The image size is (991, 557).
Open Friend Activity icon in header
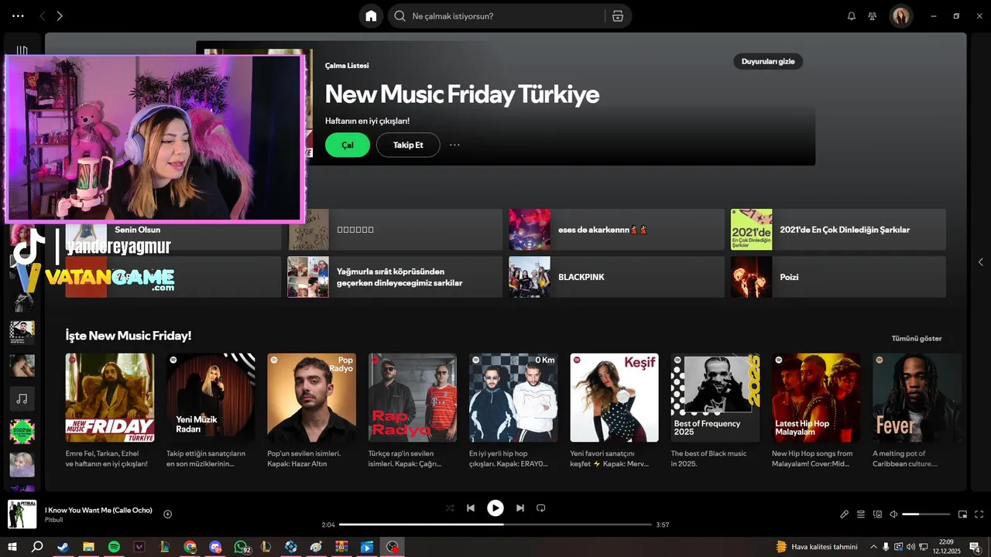pyautogui.click(x=873, y=15)
